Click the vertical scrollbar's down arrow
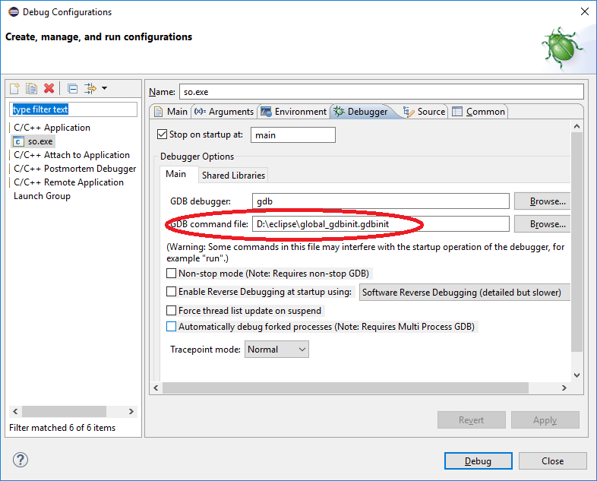Viewport: 597px width, 481px height. (x=576, y=375)
